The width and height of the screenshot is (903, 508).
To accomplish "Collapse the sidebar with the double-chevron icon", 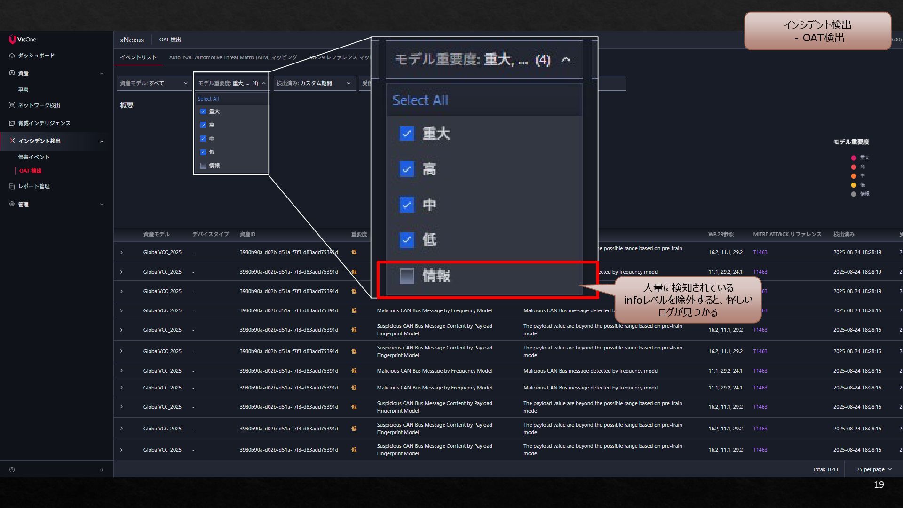I will pyautogui.click(x=102, y=470).
